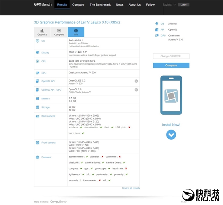Open The Benchmark menu item
The height and width of the screenshot is (205, 223).
(x=100, y=5)
